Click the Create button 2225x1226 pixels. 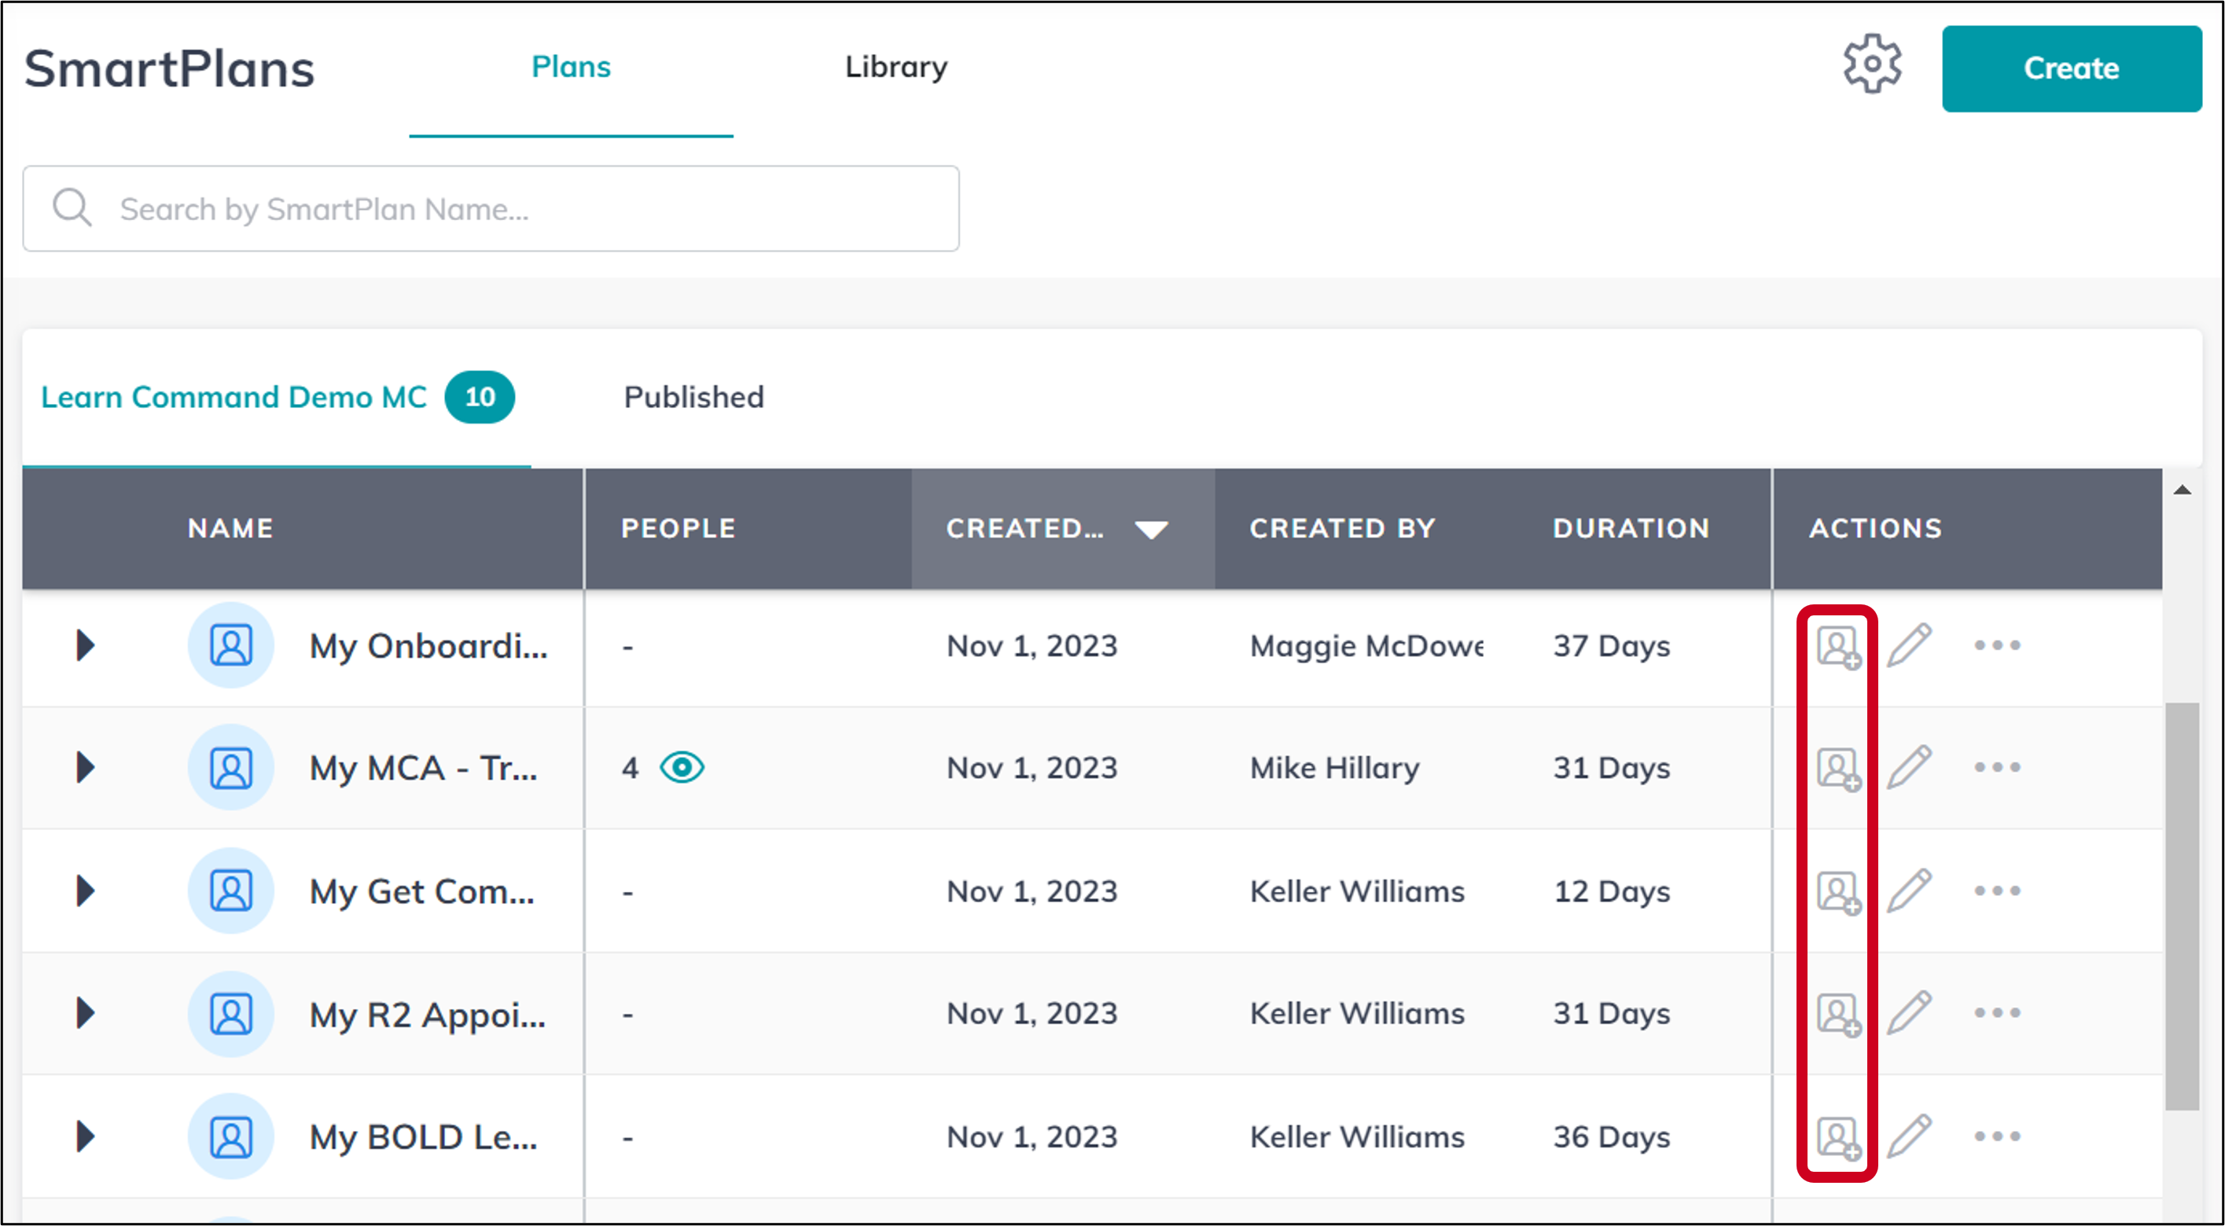pos(2071,68)
